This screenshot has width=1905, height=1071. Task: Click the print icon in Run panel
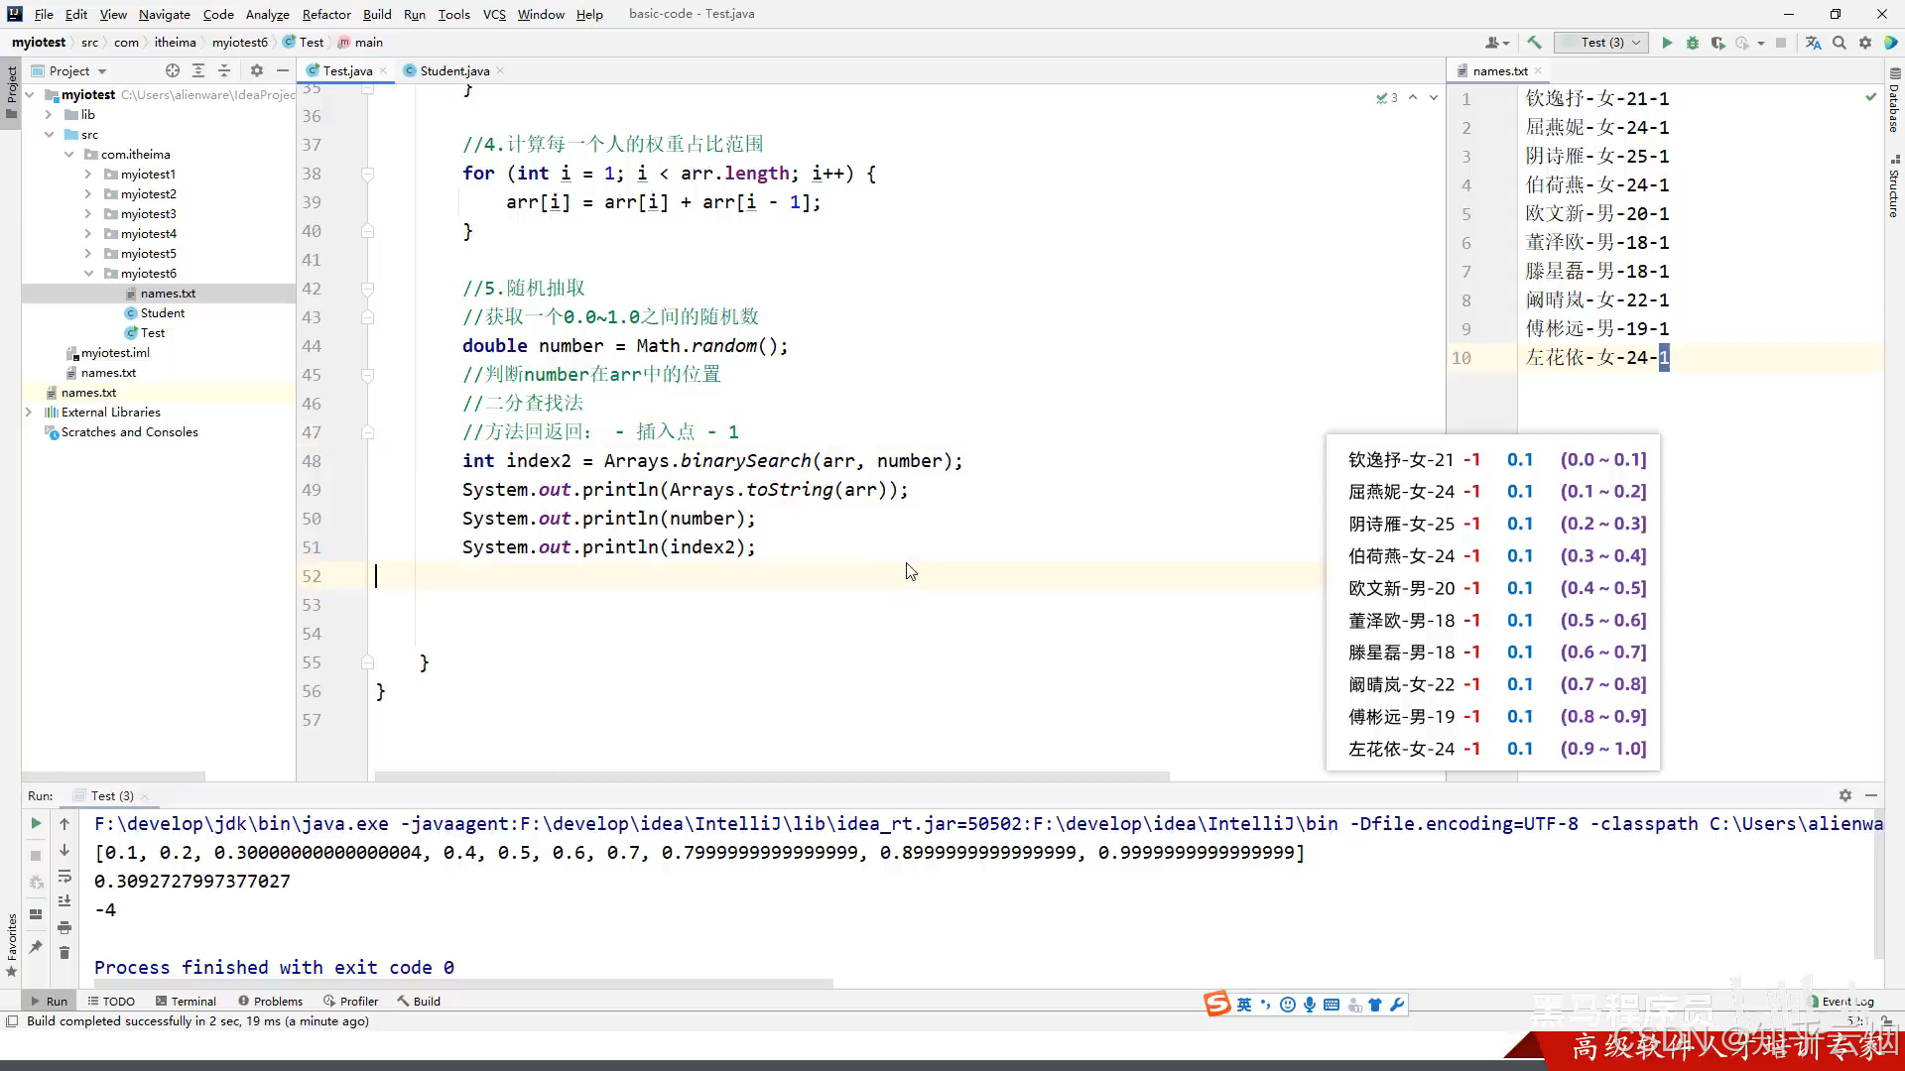click(64, 927)
